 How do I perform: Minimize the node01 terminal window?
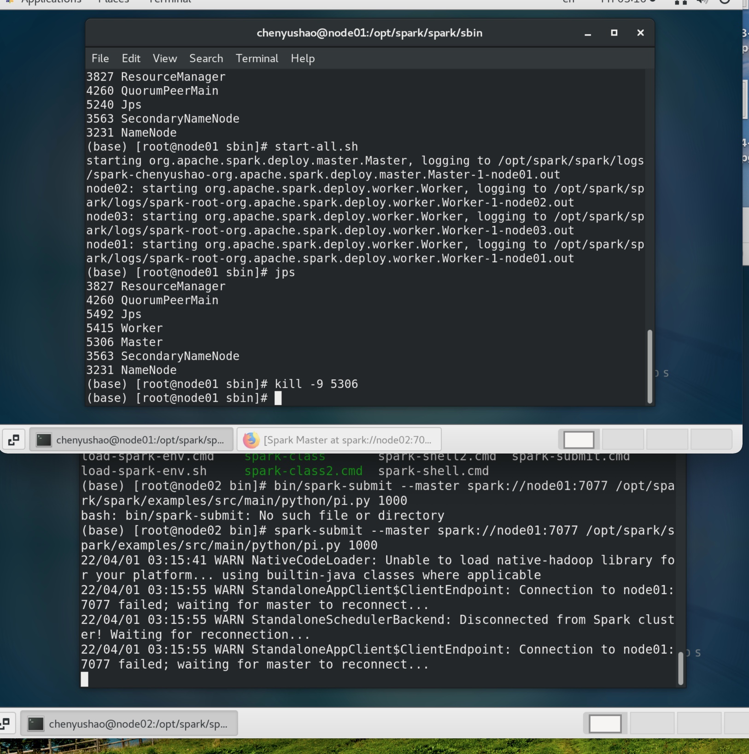pos(588,33)
